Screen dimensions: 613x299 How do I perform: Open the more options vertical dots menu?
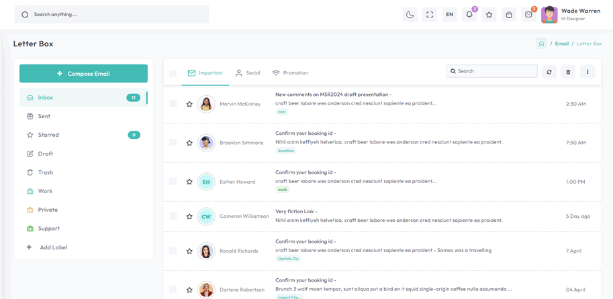587,72
